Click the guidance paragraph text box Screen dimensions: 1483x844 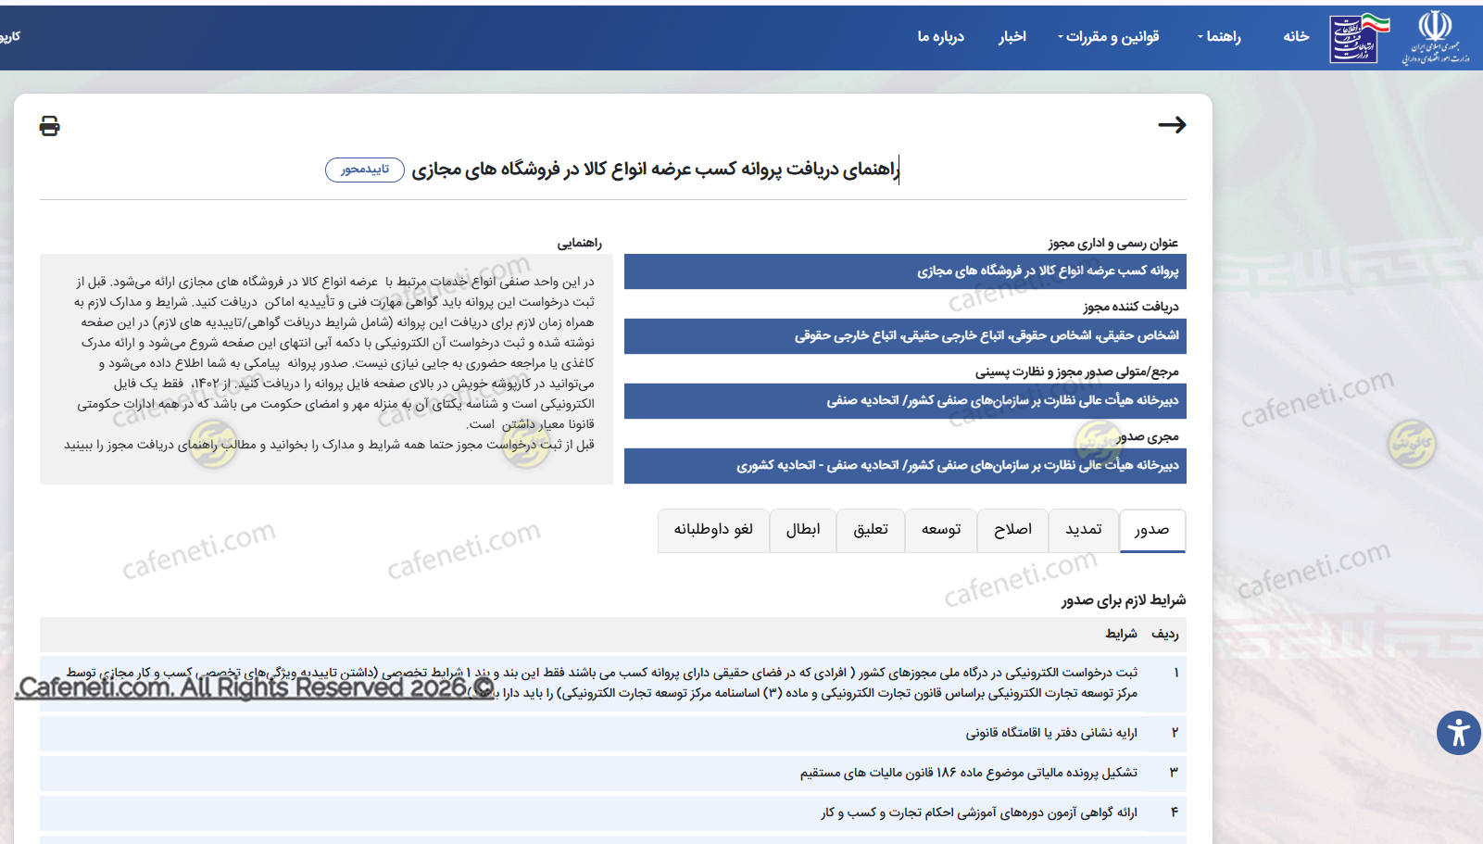pyautogui.click(x=326, y=369)
